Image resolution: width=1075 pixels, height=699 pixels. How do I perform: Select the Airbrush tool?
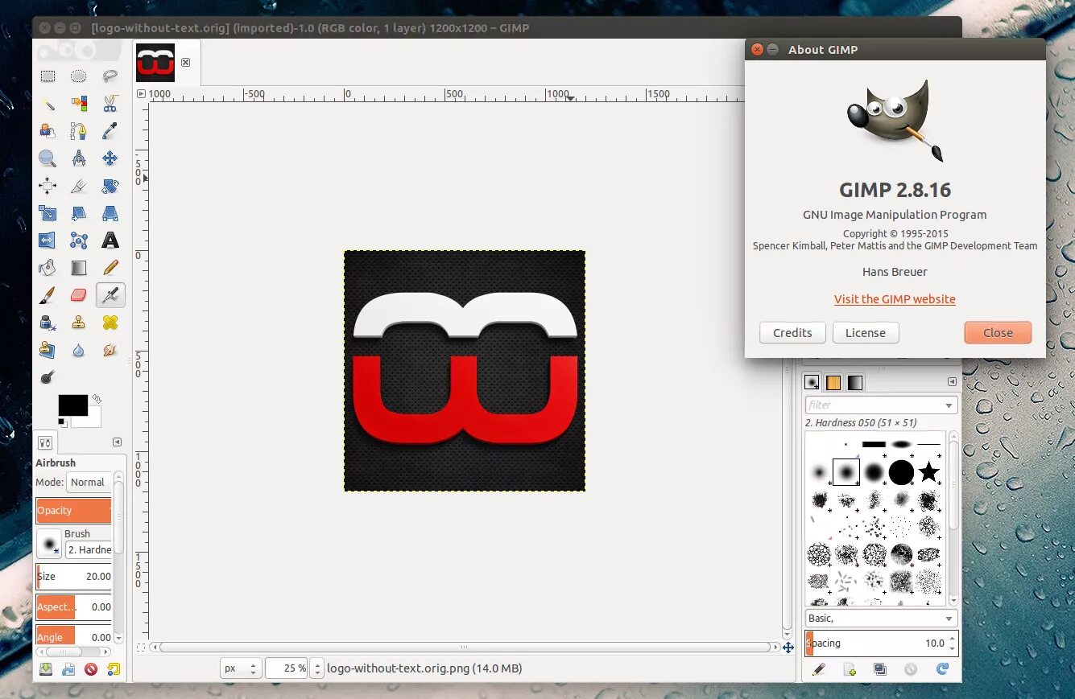pos(110,295)
